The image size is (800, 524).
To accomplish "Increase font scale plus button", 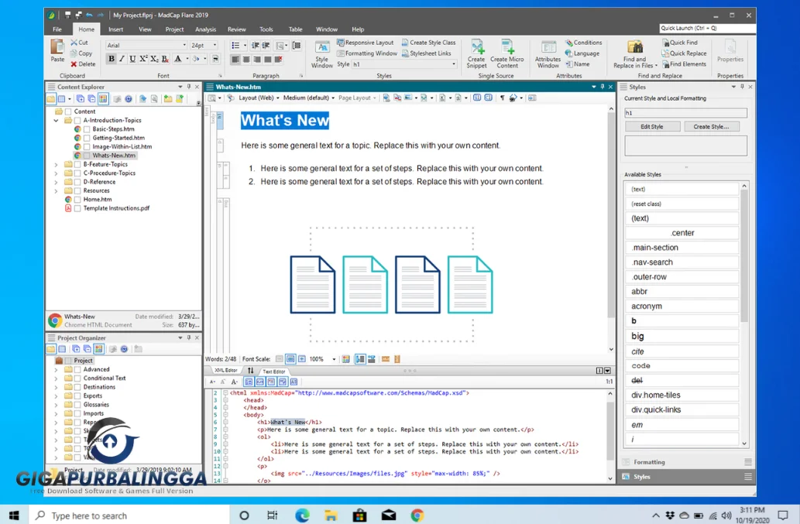I will point(302,359).
